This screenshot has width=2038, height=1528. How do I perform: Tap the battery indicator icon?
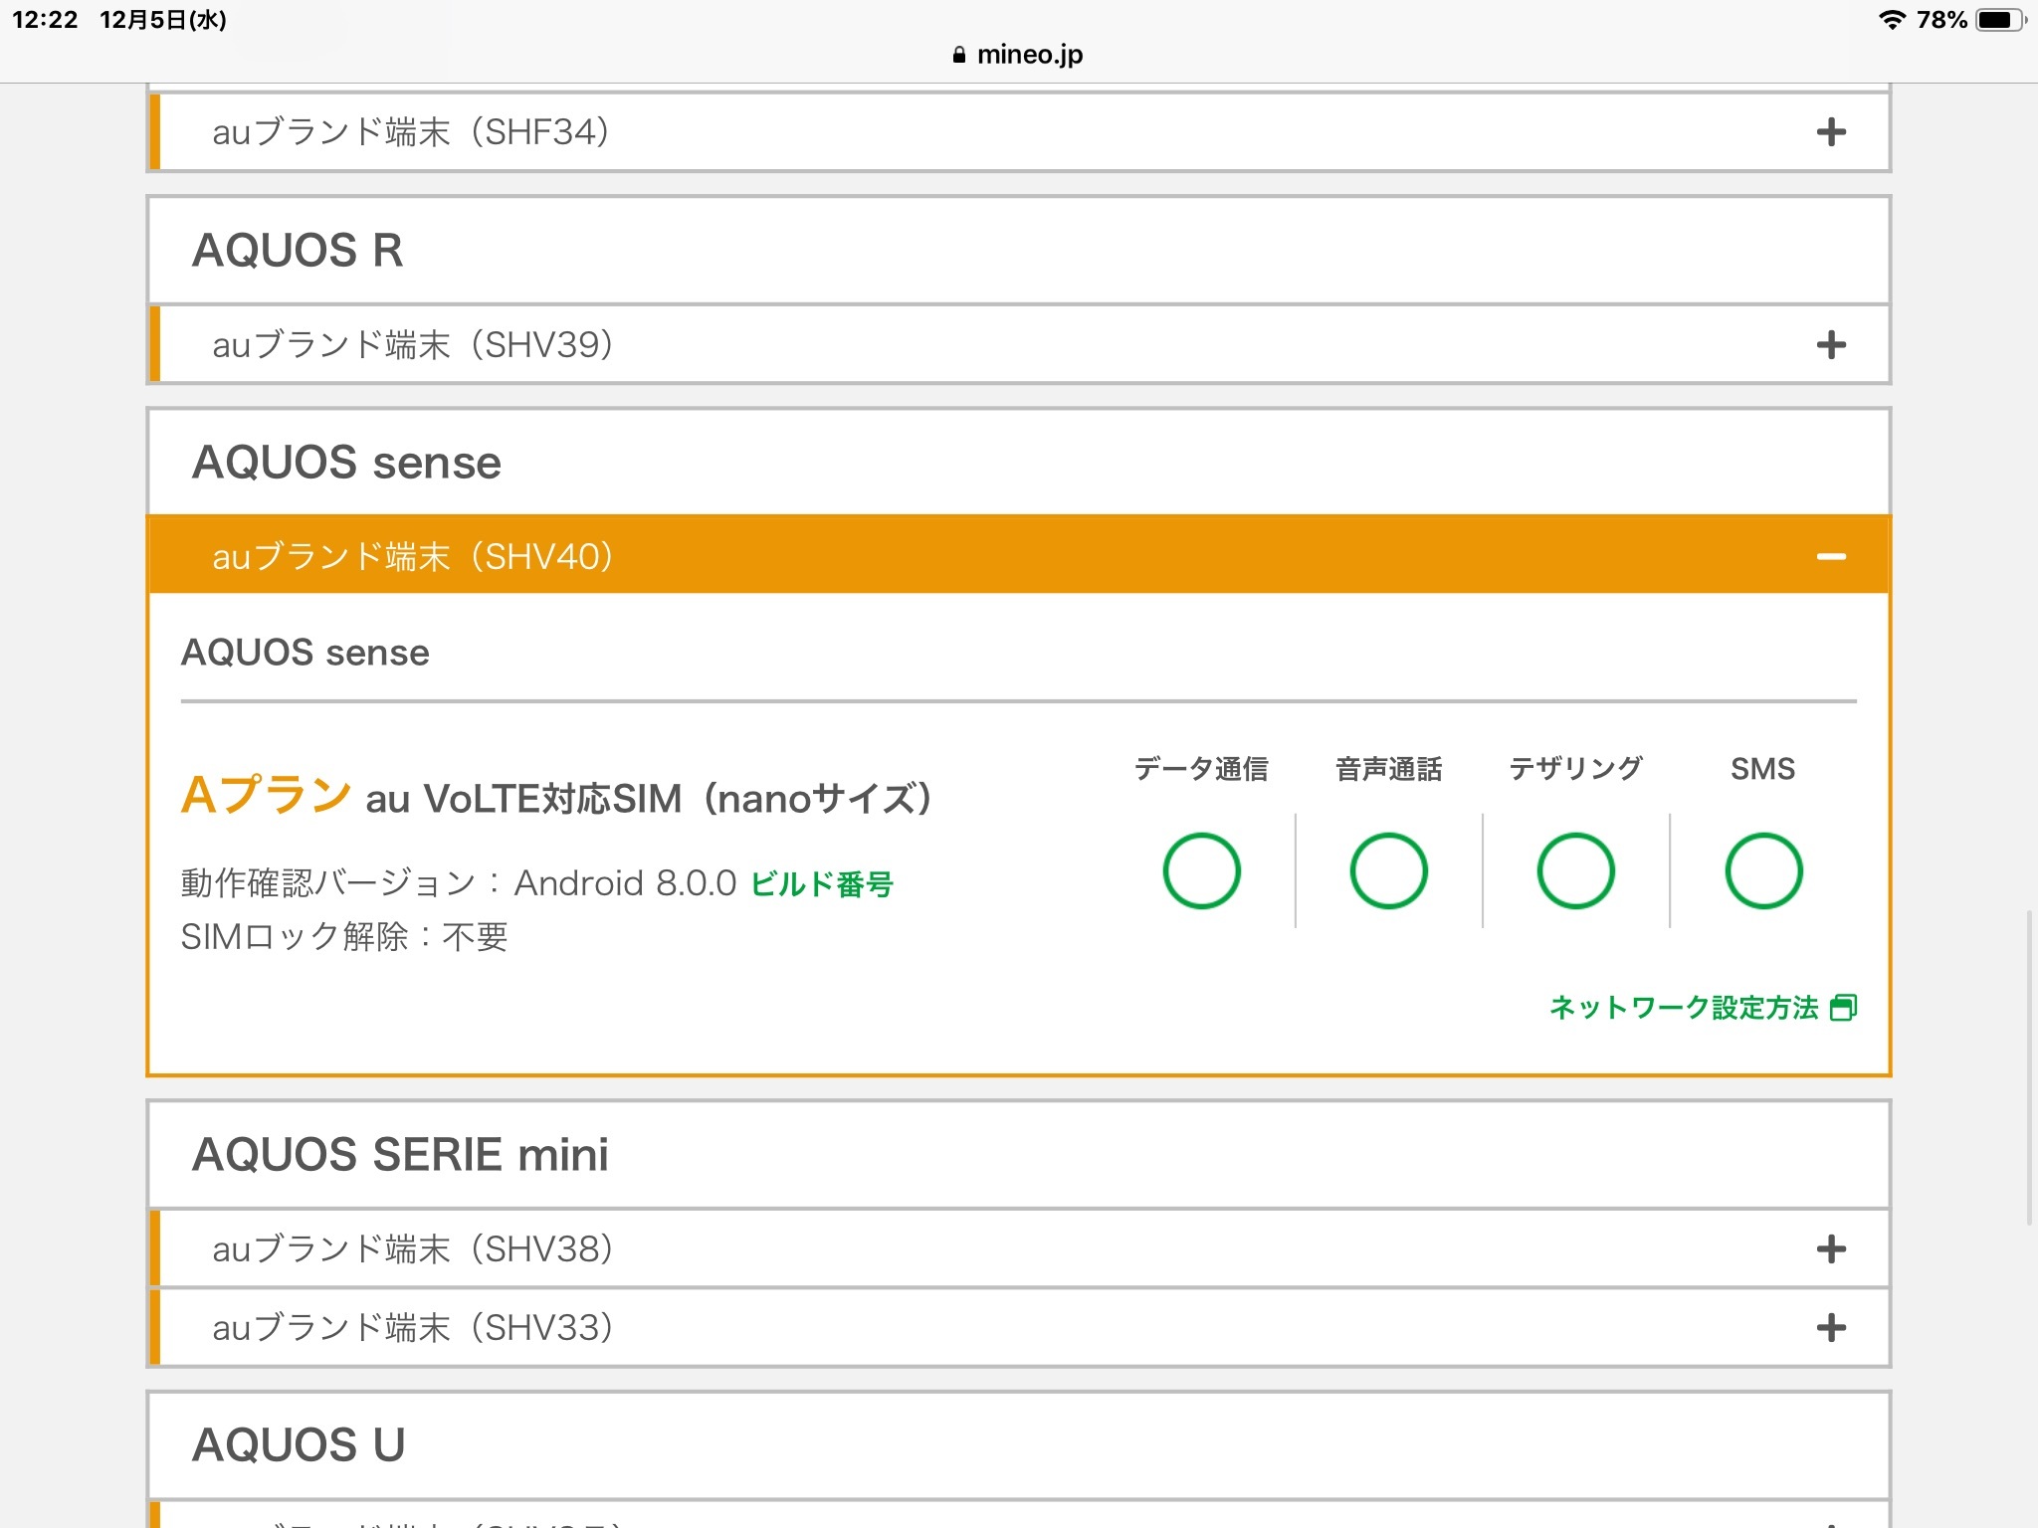[x=2000, y=20]
